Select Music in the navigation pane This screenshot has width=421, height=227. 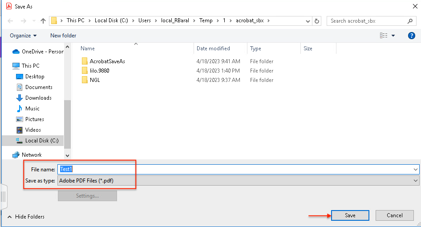click(x=32, y=109)
